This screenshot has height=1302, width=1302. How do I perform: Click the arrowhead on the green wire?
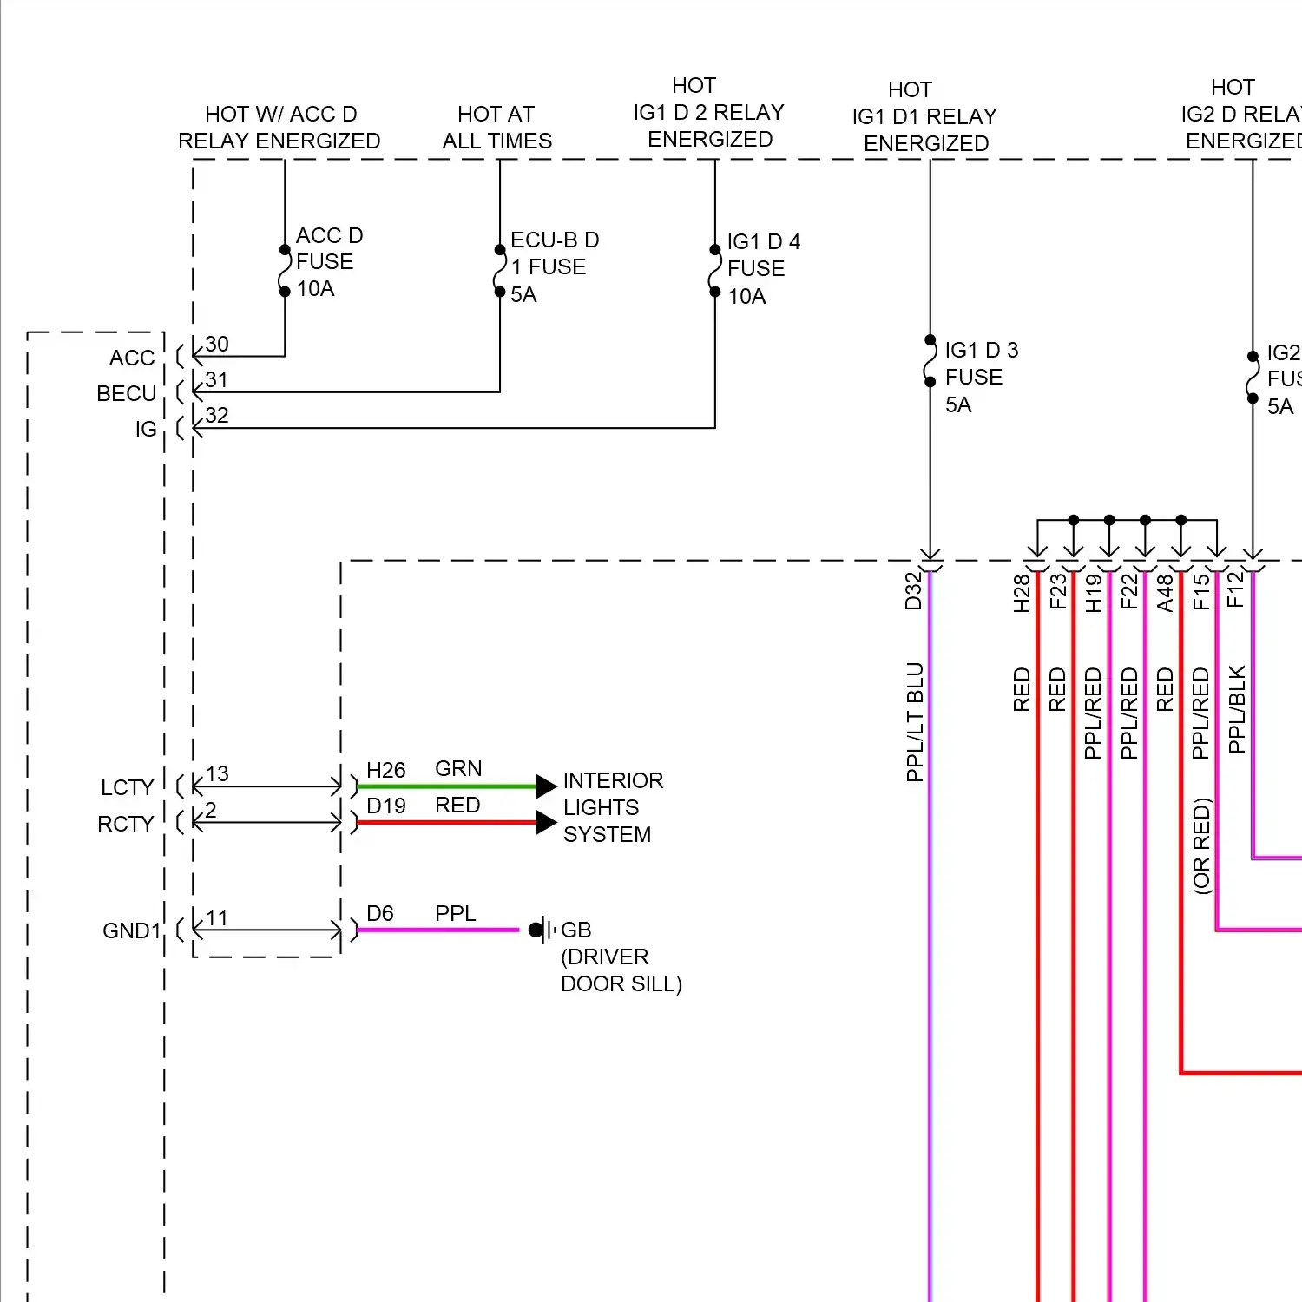(546, 786)
